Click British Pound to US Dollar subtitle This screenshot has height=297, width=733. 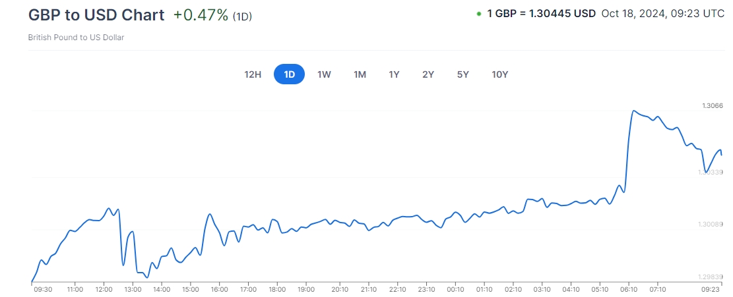pos(76,38)
